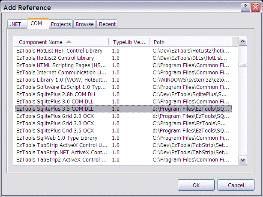Select EzTools SqlWeb 1.0 Type Library
Viewport: 263px width, 197px height.
point(123,138)
